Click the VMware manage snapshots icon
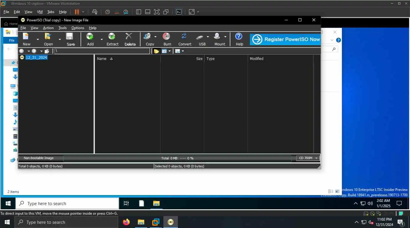This screenshot has width=410, height=228. point(126,12)
